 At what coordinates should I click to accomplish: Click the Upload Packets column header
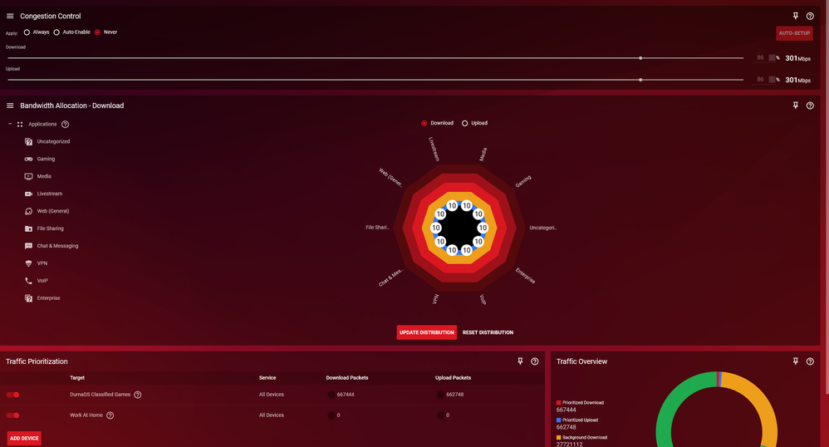(453, 378)
